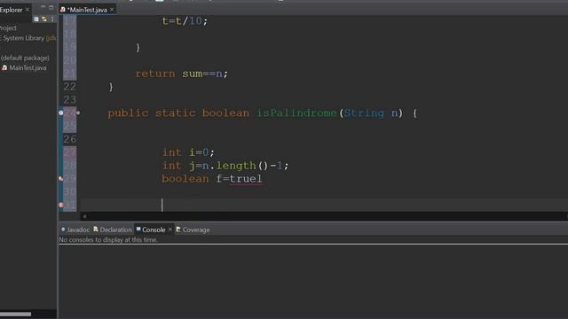Open the Declaration tab

coord(115,230)
